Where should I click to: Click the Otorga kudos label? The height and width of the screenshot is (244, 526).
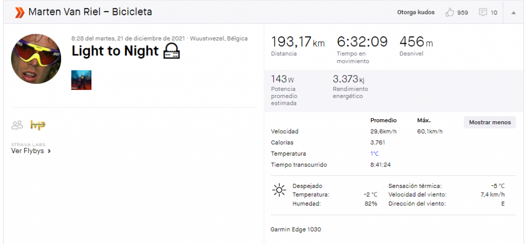click(416, 12)
